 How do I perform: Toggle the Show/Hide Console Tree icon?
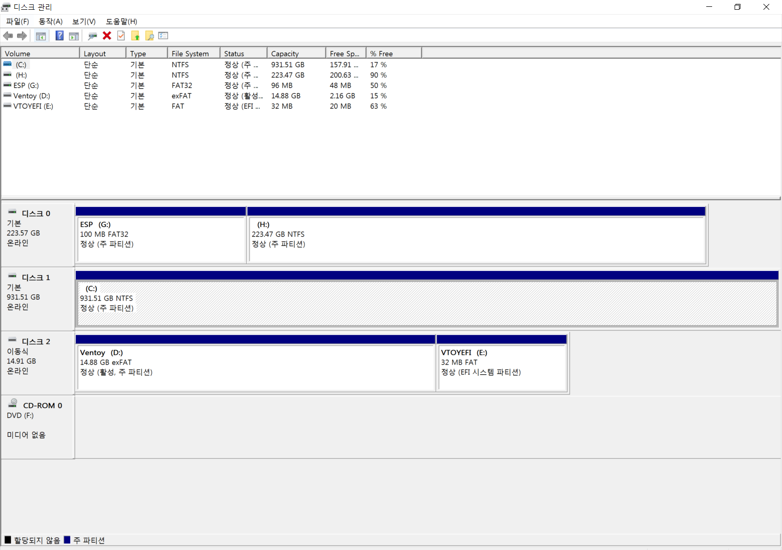(x=41, y=36)
